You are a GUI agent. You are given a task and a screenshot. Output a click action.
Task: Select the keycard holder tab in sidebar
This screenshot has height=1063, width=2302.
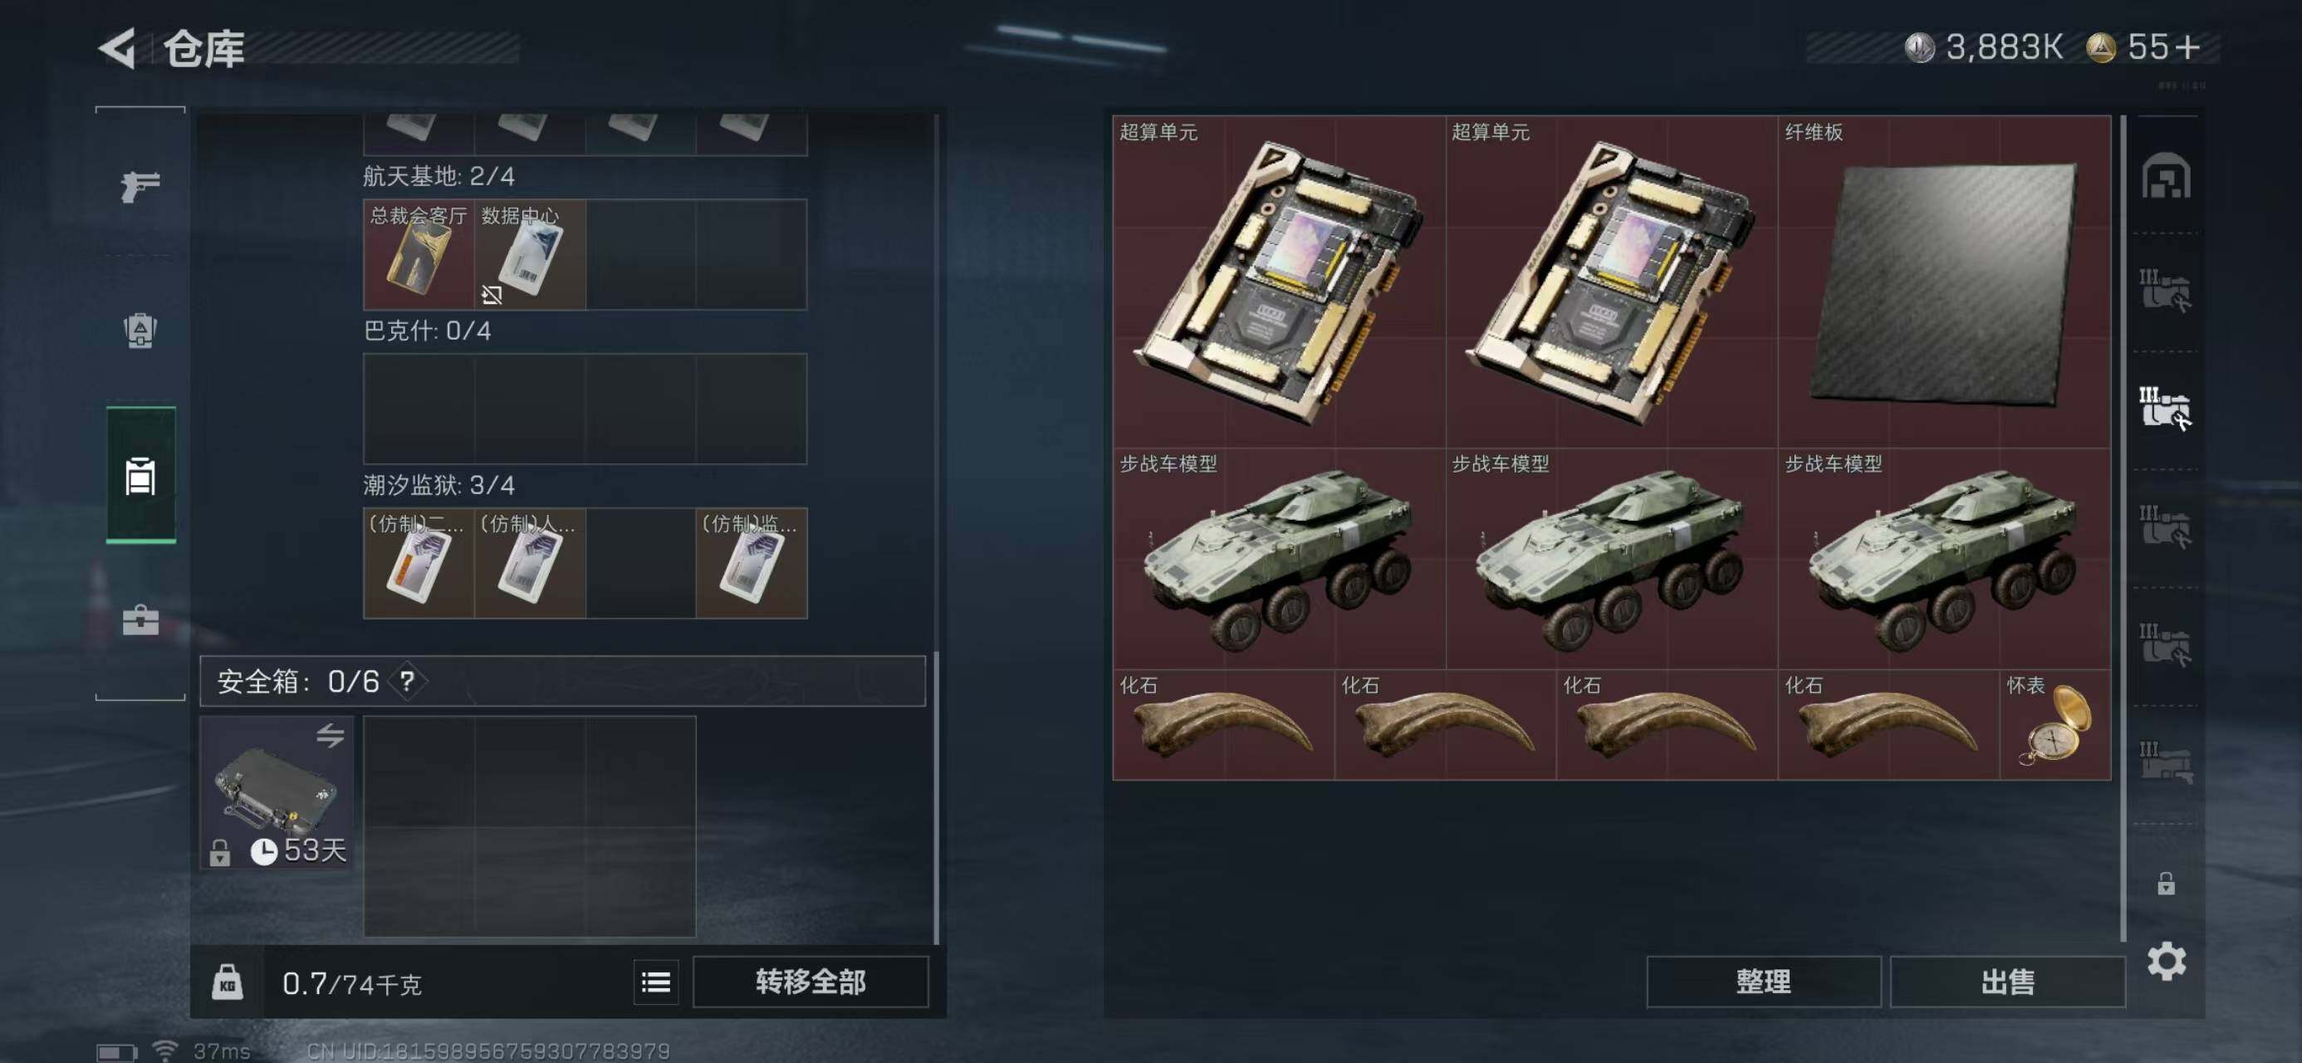click(140, 475)
